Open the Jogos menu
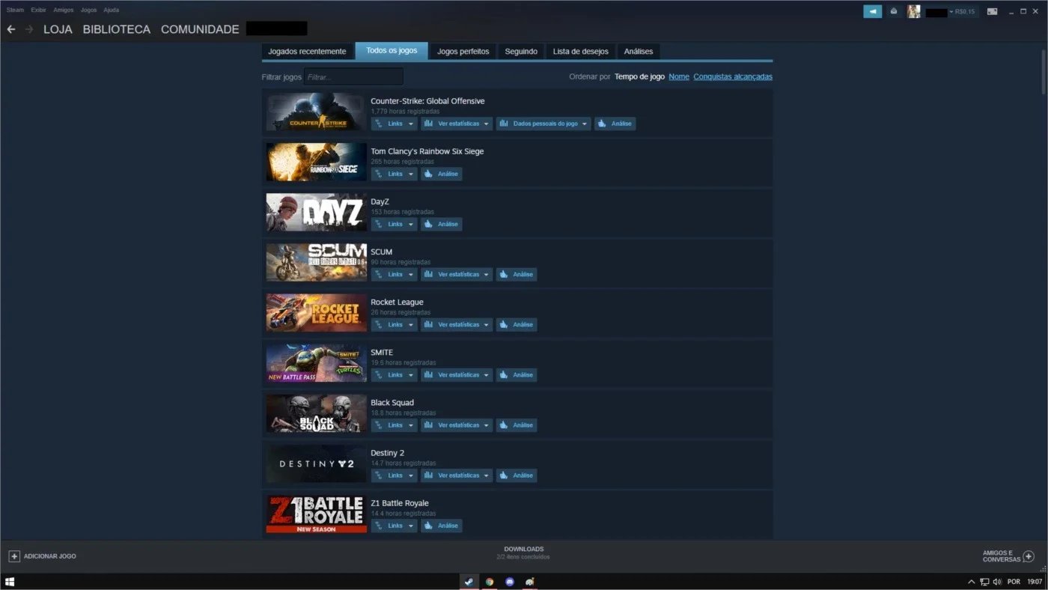The width and height of the screenshot is (1048, 590). tap(88, 10)
